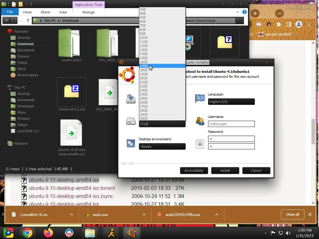
Task: Choose 20GB installation size option
Action: coord(162,78)
